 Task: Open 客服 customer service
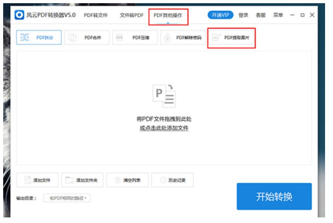[261, 15]
